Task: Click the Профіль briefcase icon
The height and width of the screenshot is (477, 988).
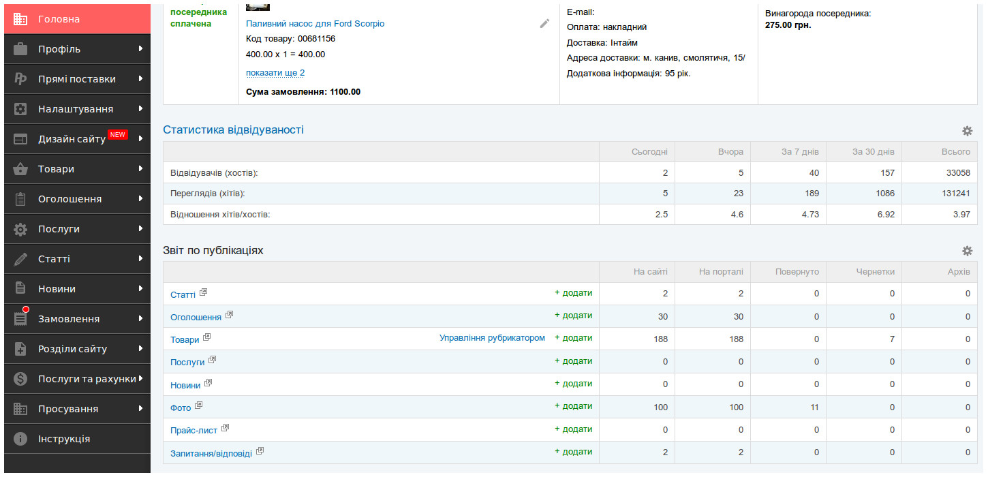Action: tap(20, 49)
